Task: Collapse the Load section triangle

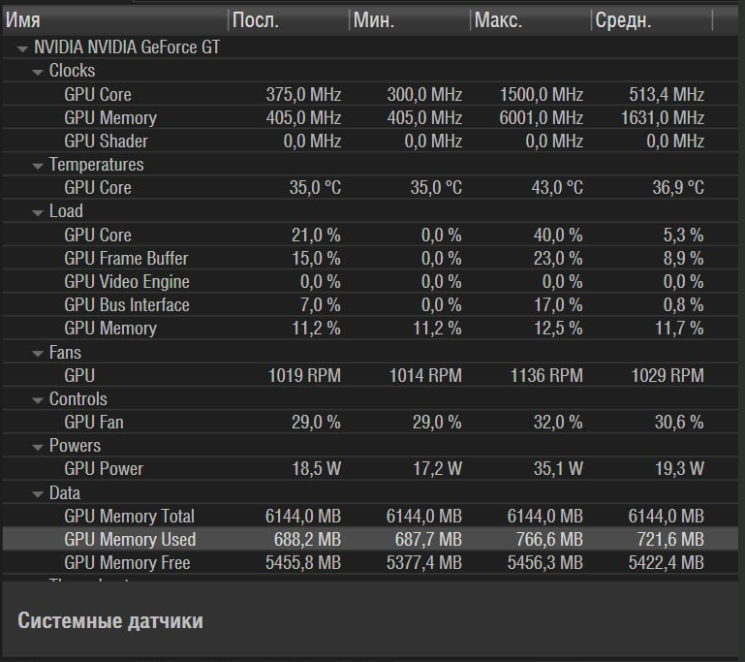Action: tap(38, 213)
